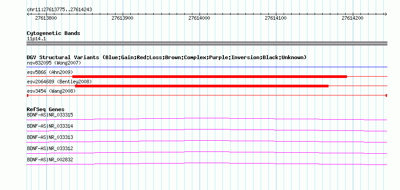This screenshot has width=400, height=190.
Task: Open variant esv3454 (Wang2008)
Action: 51,91
